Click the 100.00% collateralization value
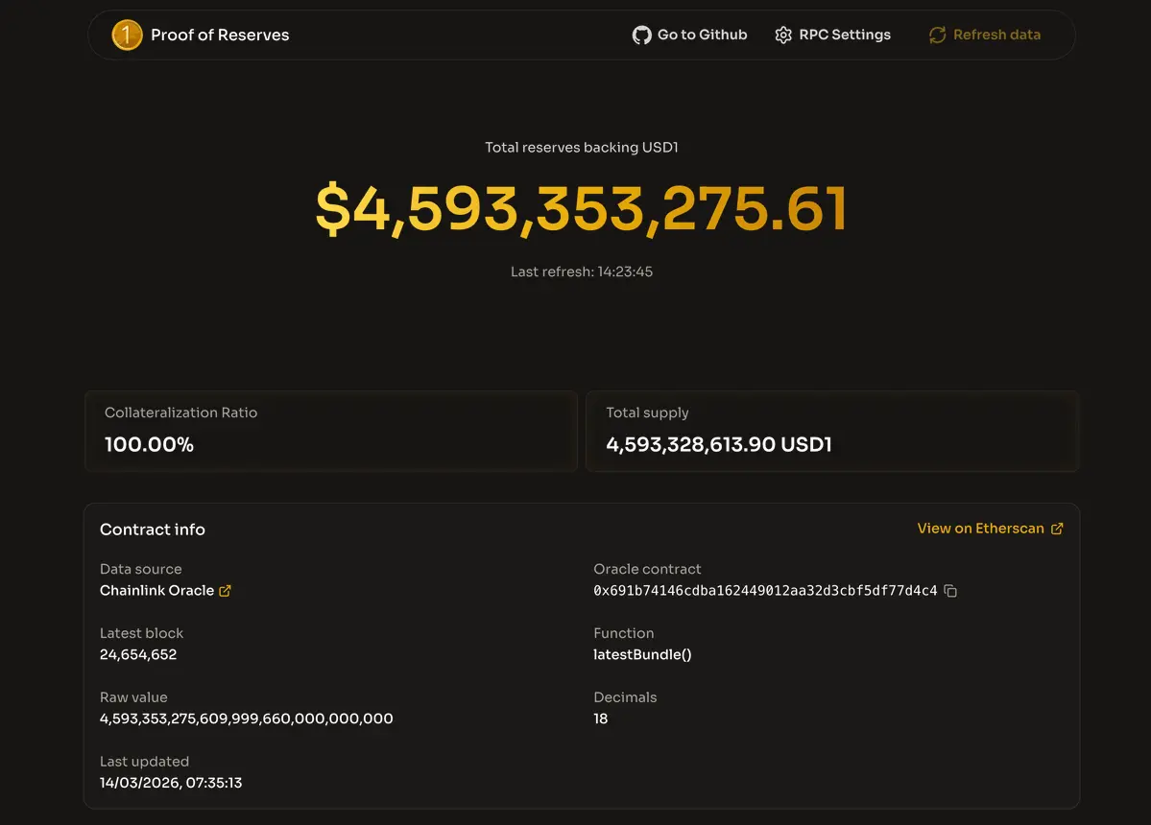Viewport: 1151px width, 825px height. 149,444
